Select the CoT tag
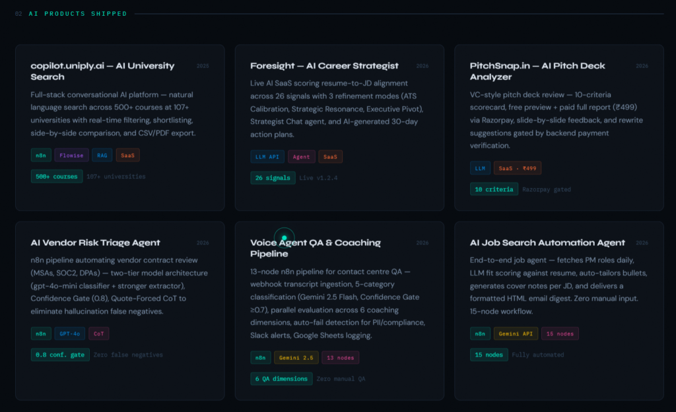The height and width of the screenshot is (412, 676). pyautogui.click(x=99, y=334)
